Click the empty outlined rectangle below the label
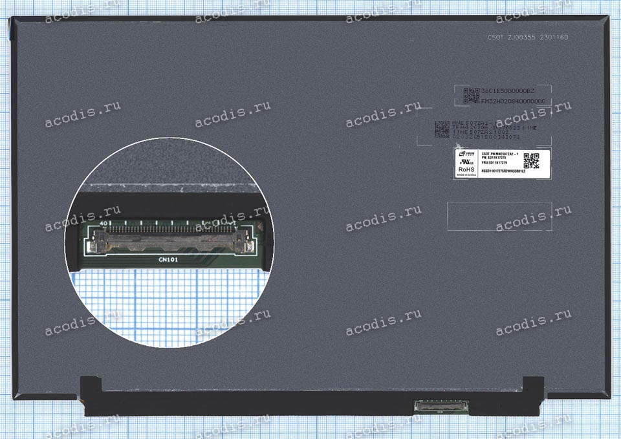 [499, 217]
